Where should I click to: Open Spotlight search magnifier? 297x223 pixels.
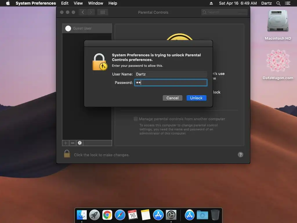[278, 3]
